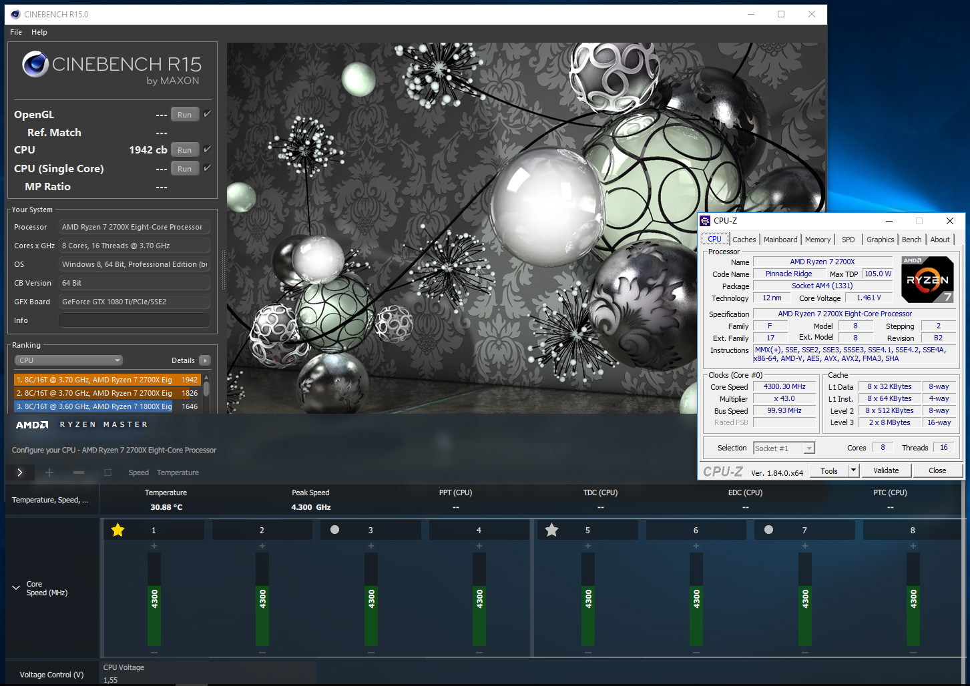The width and height of the screenshot is (970, 686).
Task: Increase core 2 speed with plus
Action: [262, 546]
